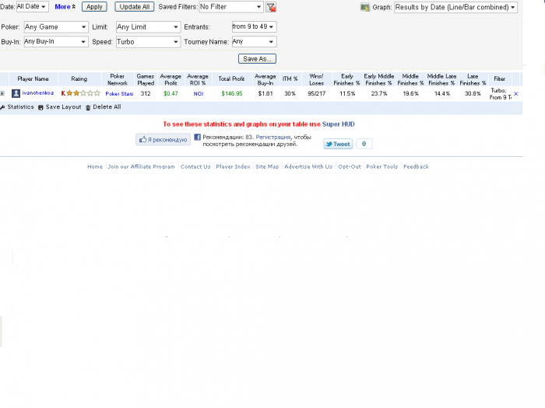The width and height of the screenshot is (545, 408).
Task: Open the Tourney Name dropdown
Action: click(x=254, y=42)
